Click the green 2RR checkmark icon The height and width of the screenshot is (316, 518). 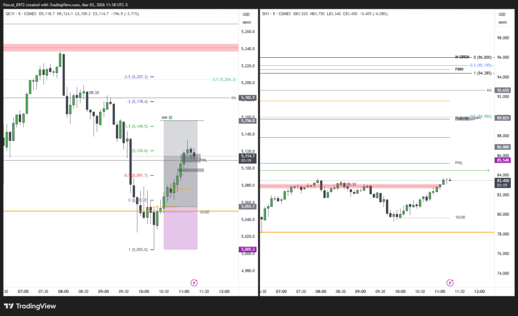pos(171,117)
